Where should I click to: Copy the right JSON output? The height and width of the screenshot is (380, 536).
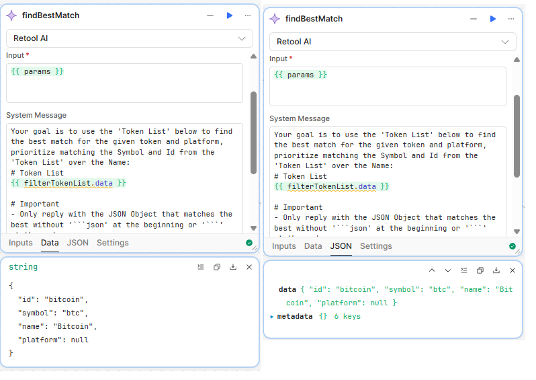click(x=480, y=270)
